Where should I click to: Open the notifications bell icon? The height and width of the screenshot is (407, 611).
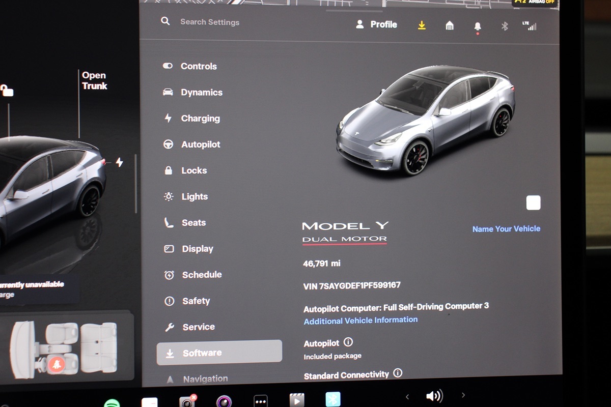[x=478, y=26]
